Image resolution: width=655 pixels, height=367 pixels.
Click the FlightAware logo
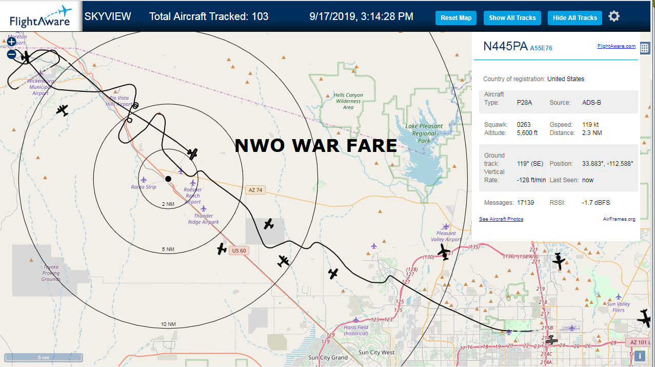point(41,16)
